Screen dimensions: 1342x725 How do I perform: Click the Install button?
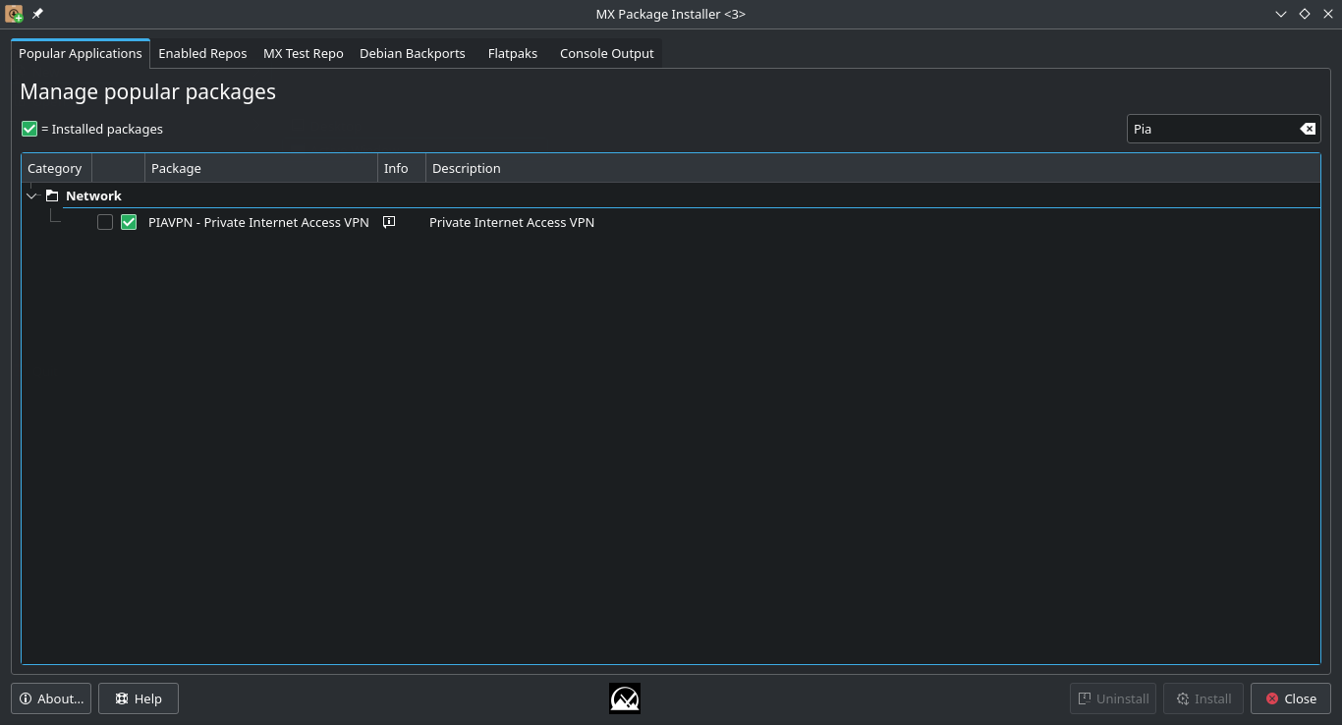[1203, 698]
